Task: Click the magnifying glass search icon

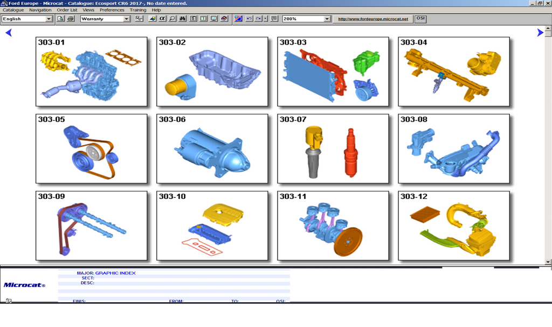Action: [172, 19]
